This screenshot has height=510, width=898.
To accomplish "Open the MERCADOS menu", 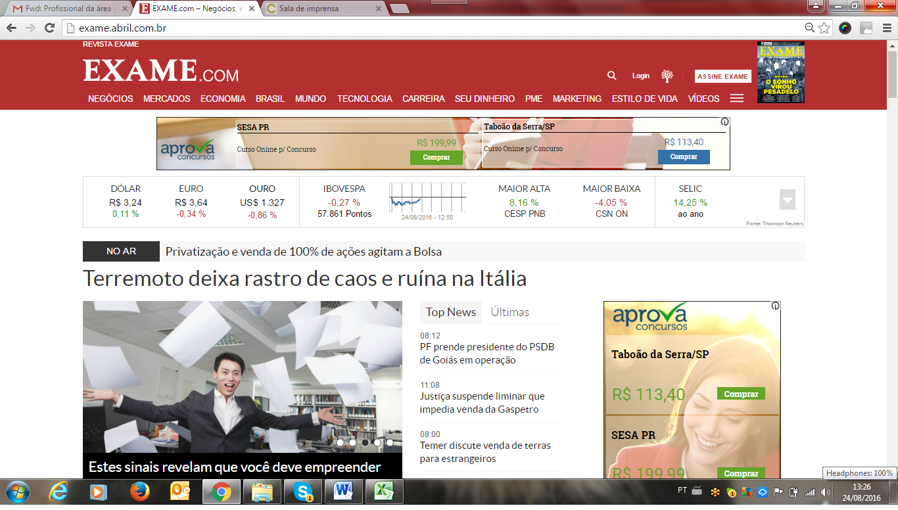I will (x=167, y=99).
